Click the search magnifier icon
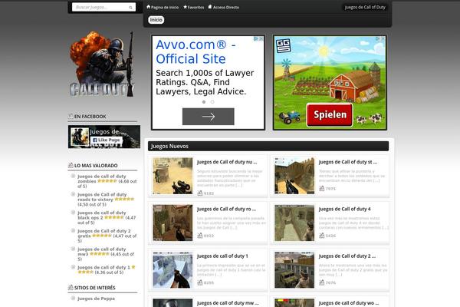This screenshot has width=460, height=307. coord(130,8)
